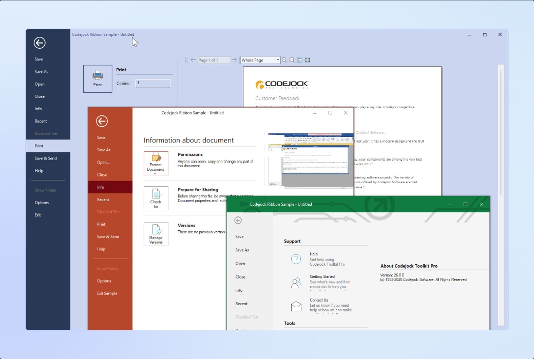
Task: Open the Help tab in blue window
Action: [x=48, y=171]
